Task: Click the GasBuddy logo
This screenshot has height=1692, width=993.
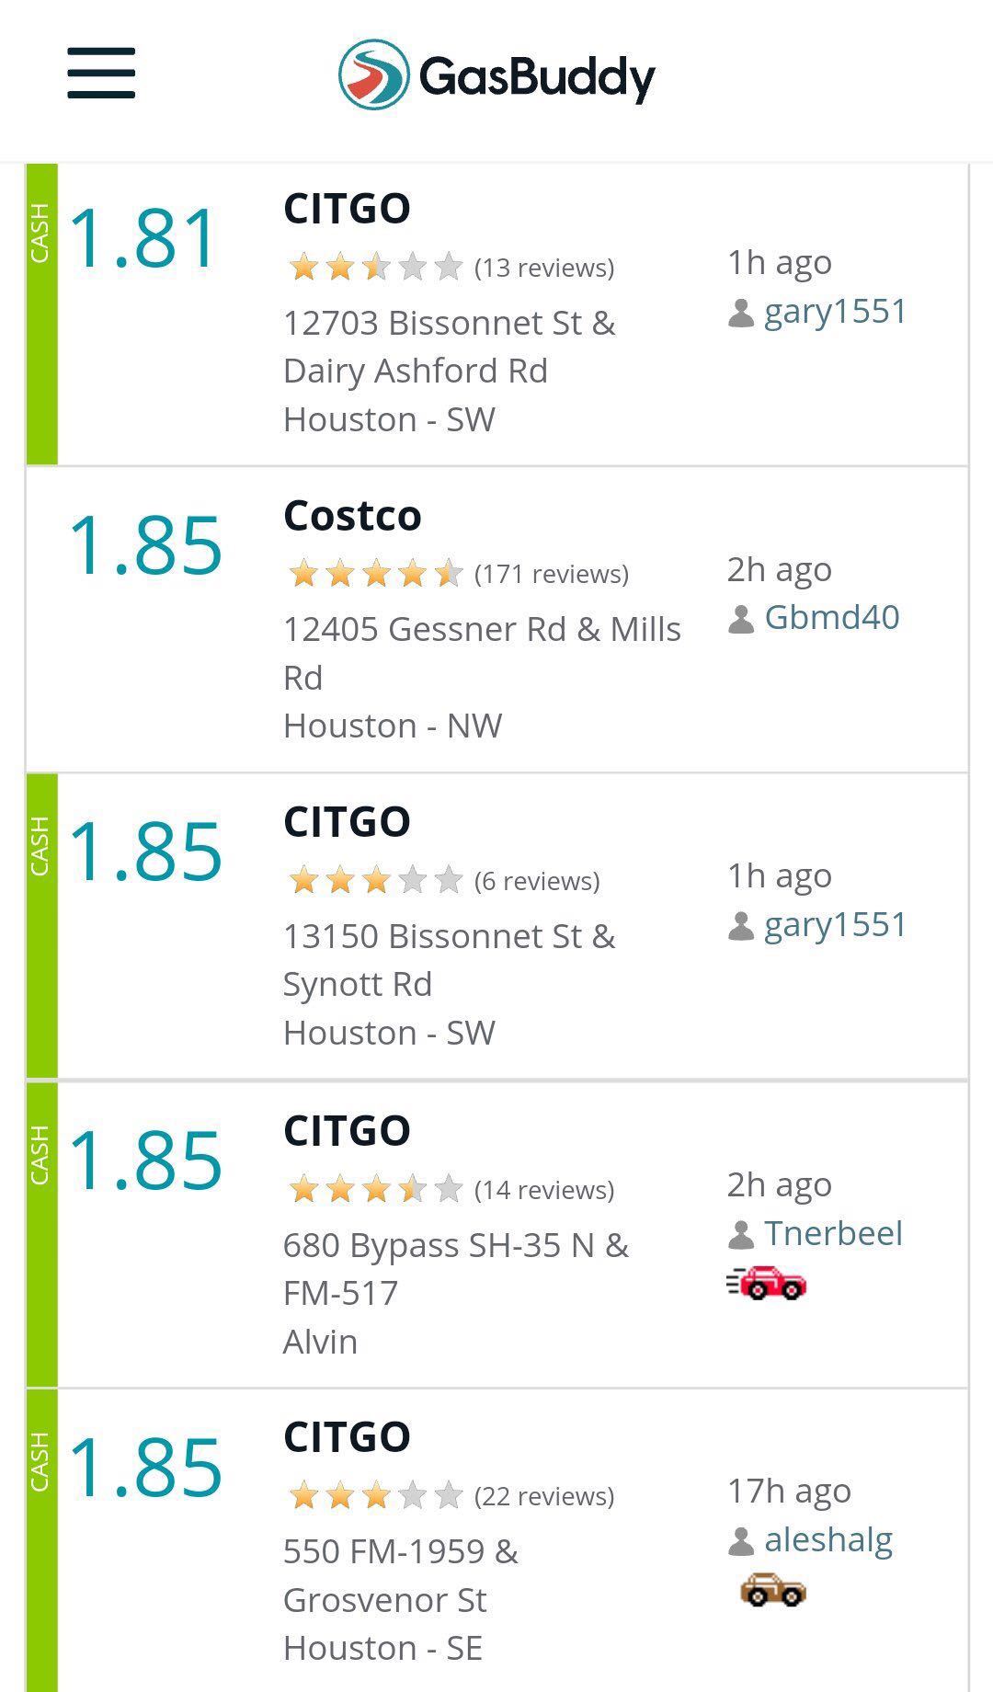Action: [496, 75]
